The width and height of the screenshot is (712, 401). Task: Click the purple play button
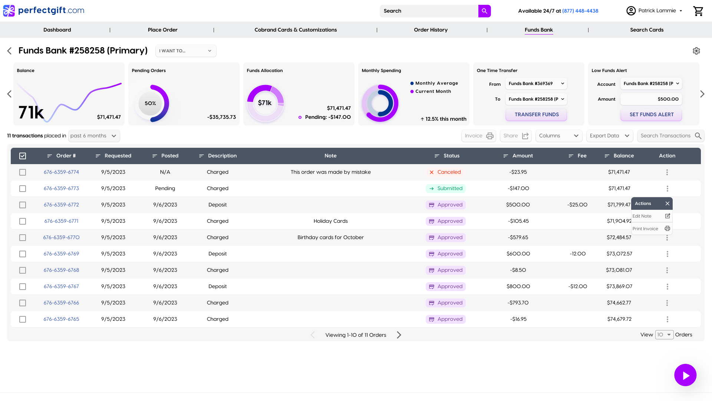click(685, 375)
